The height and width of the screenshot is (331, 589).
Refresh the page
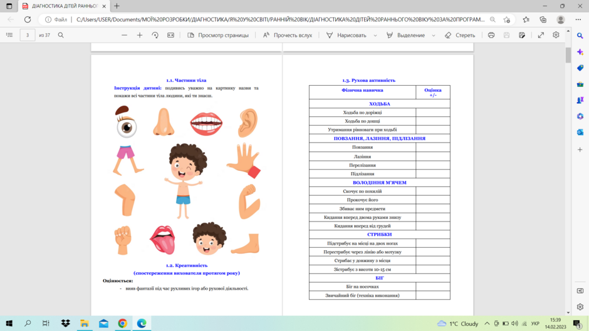[x=28, y=19]
